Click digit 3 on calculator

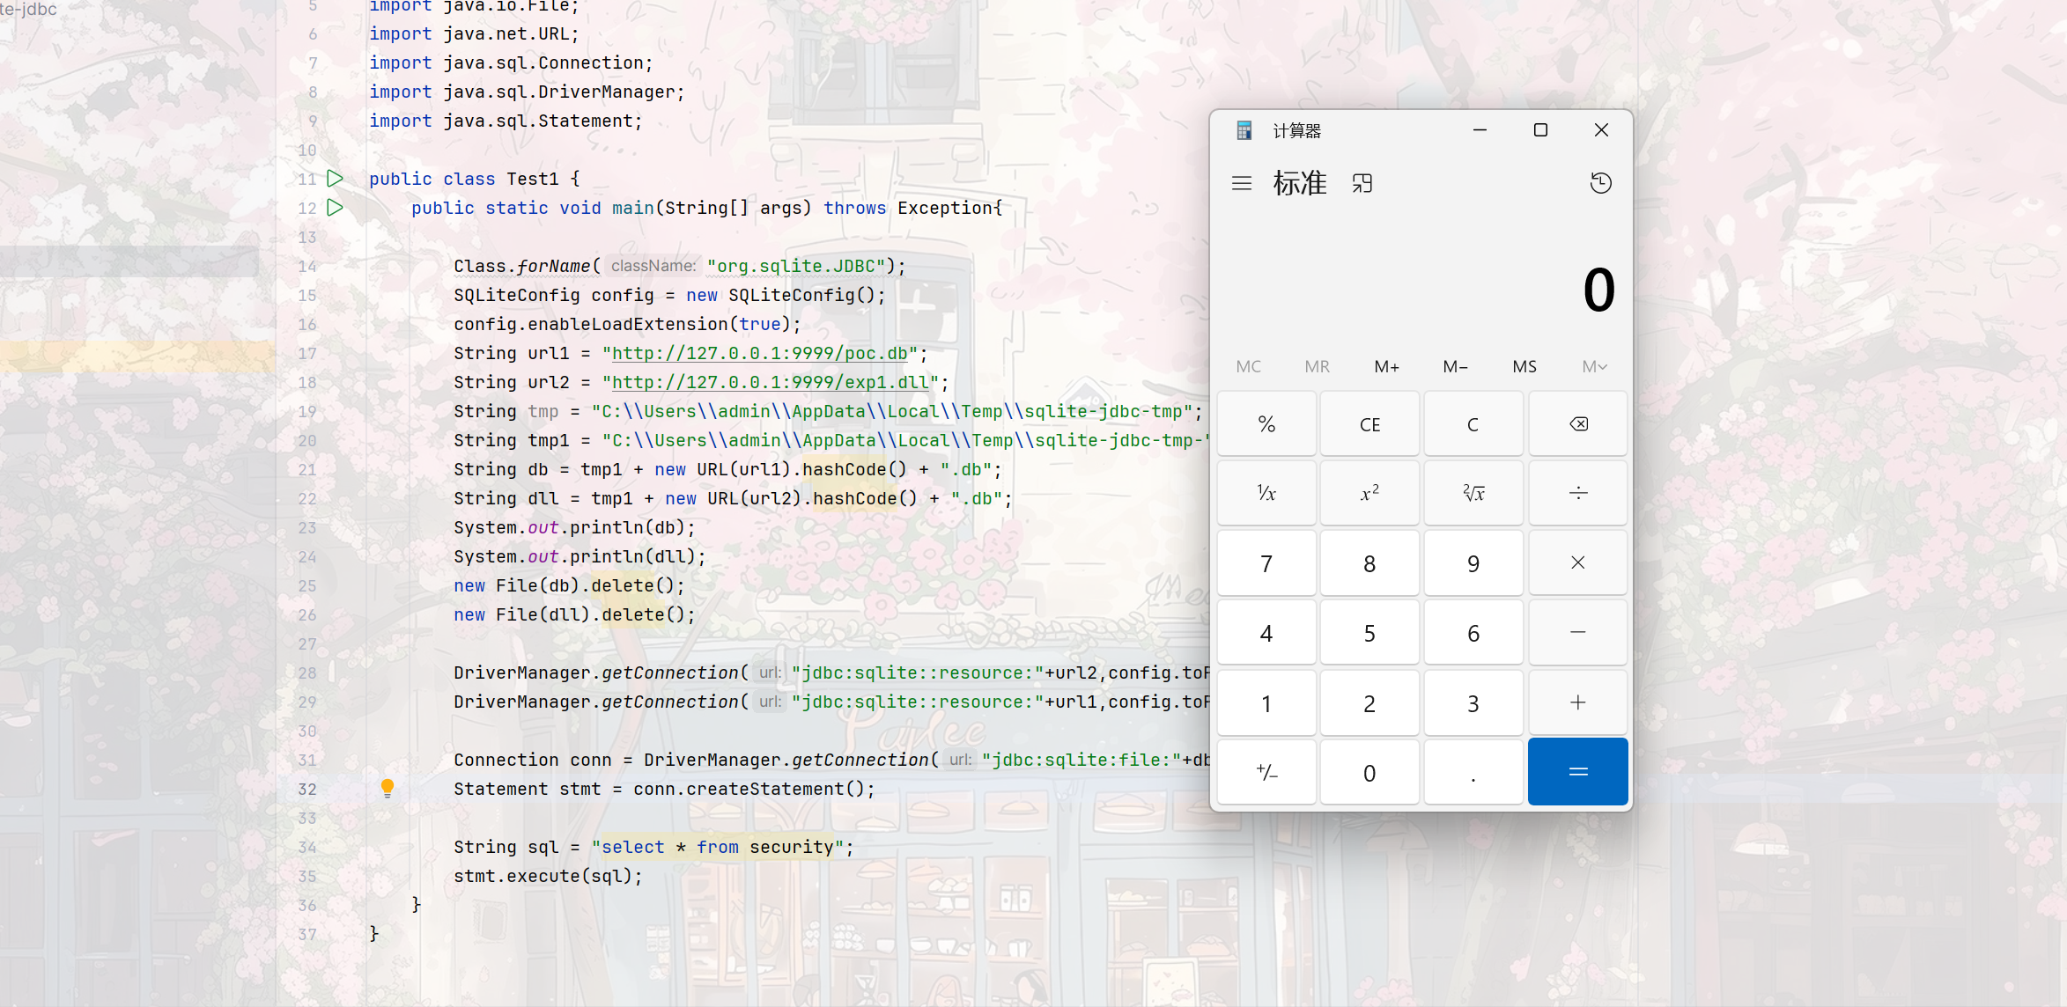click(1473, 702)
